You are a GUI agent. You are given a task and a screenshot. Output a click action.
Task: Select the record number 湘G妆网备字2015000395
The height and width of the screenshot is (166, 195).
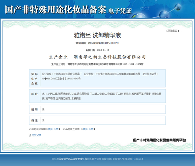coord(104,43)
